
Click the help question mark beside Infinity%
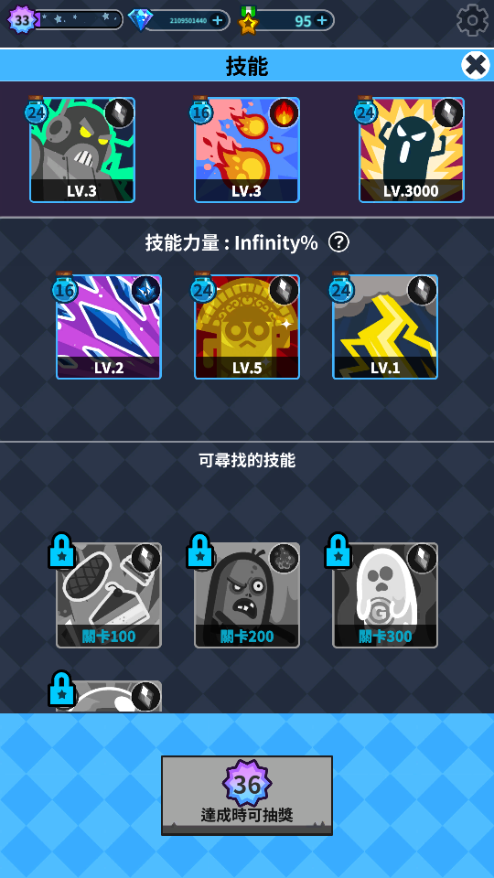coord(338,242)
